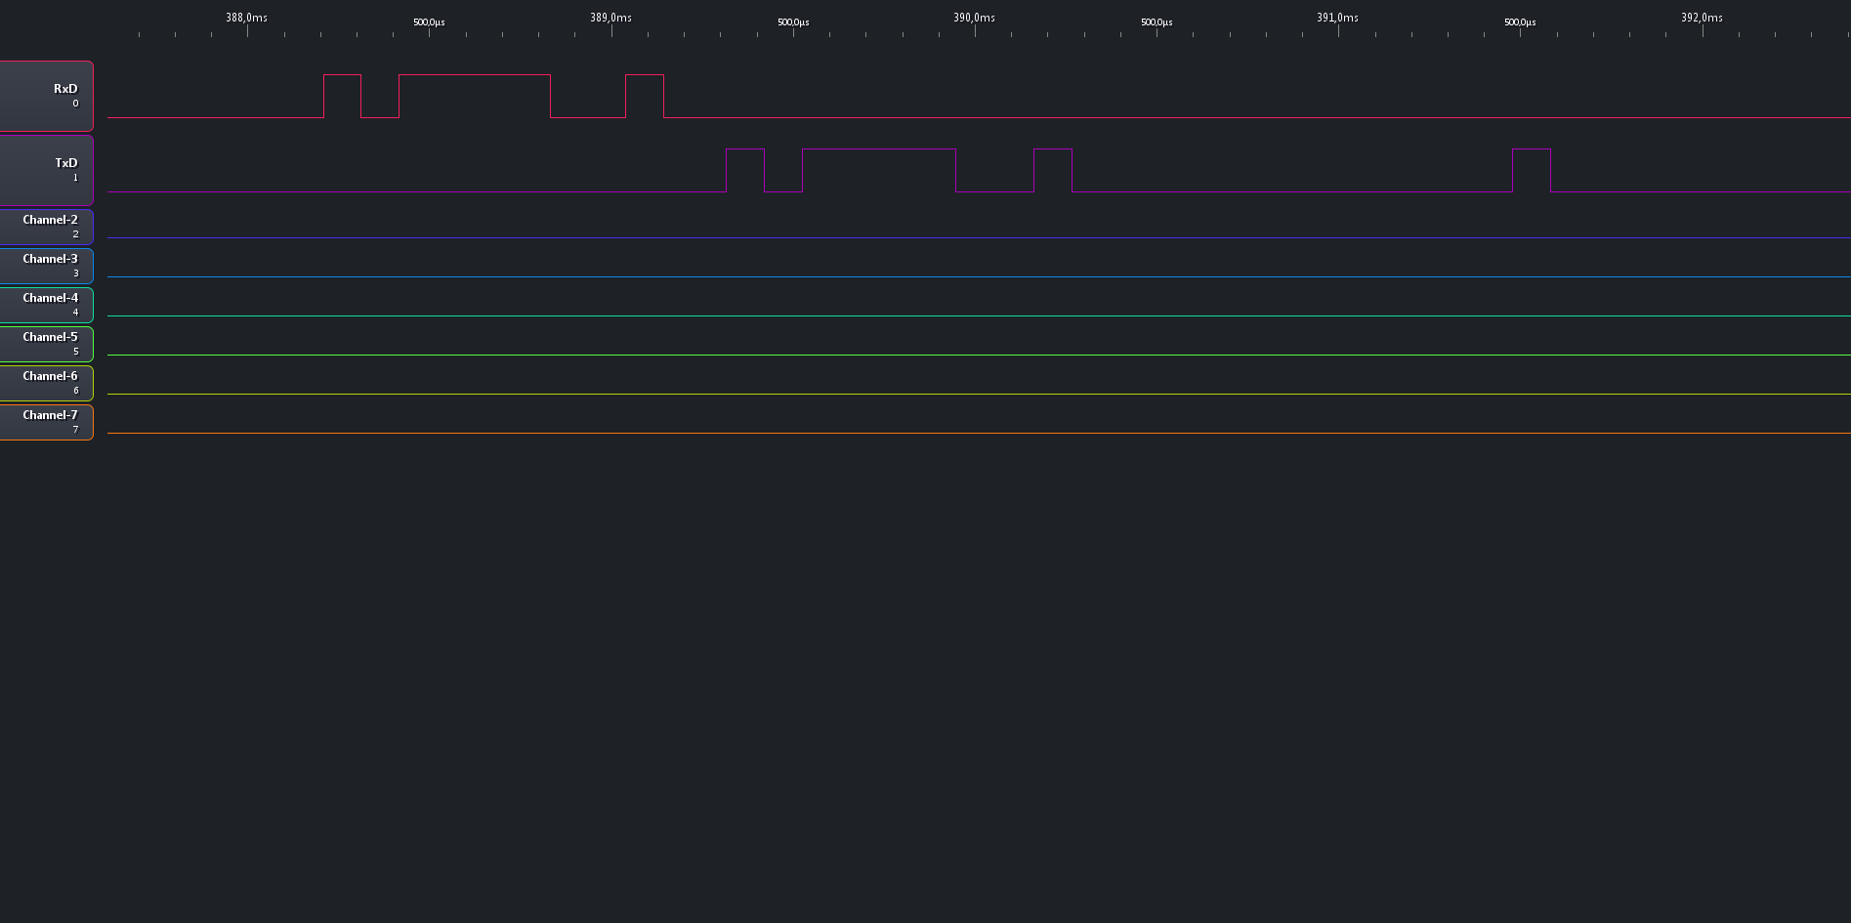Screen dimensions: 1851x923
Task: Select the Channel-5 label
Action: point(46,344)
